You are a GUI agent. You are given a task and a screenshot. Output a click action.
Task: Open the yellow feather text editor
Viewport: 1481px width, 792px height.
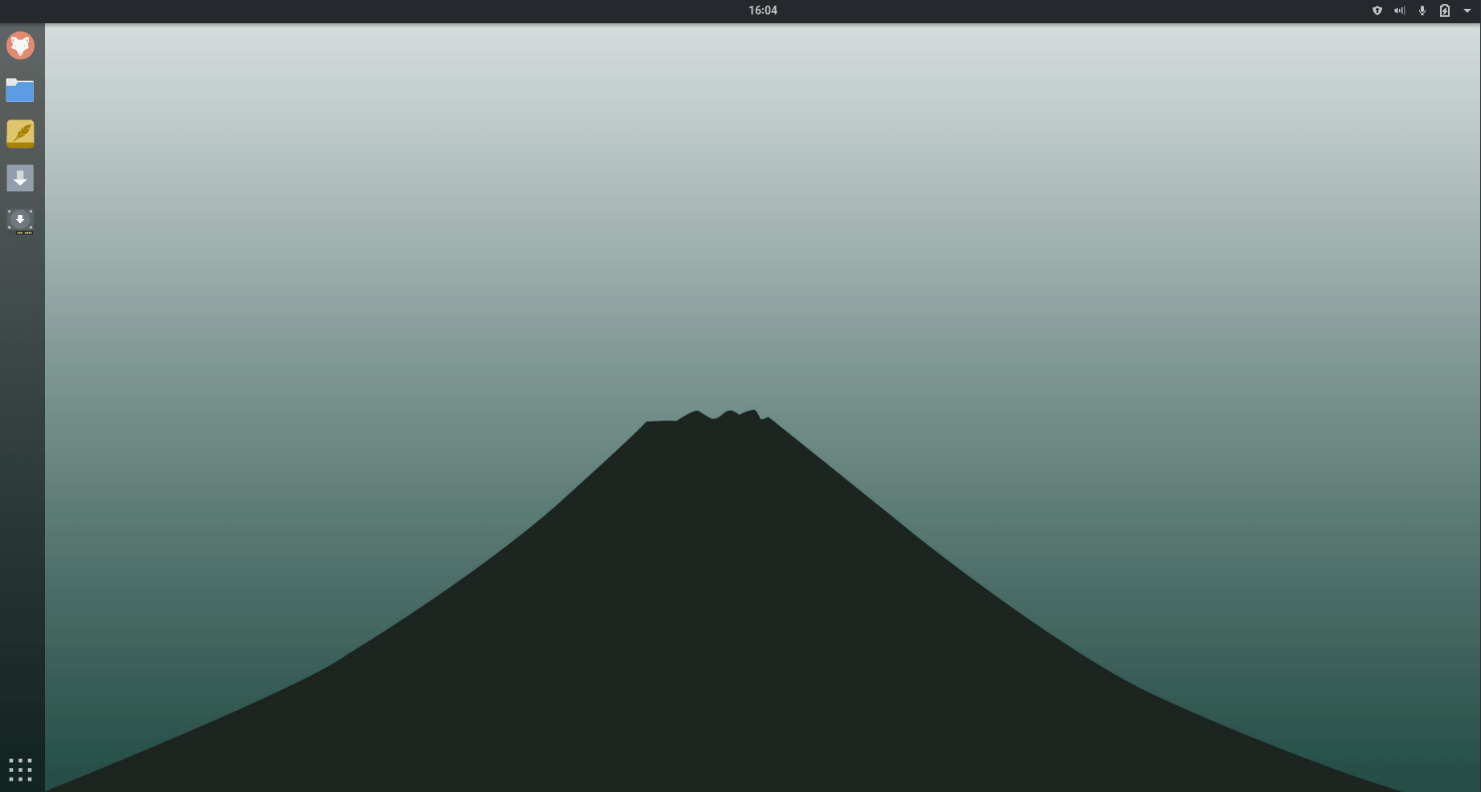tap(20, 133)
